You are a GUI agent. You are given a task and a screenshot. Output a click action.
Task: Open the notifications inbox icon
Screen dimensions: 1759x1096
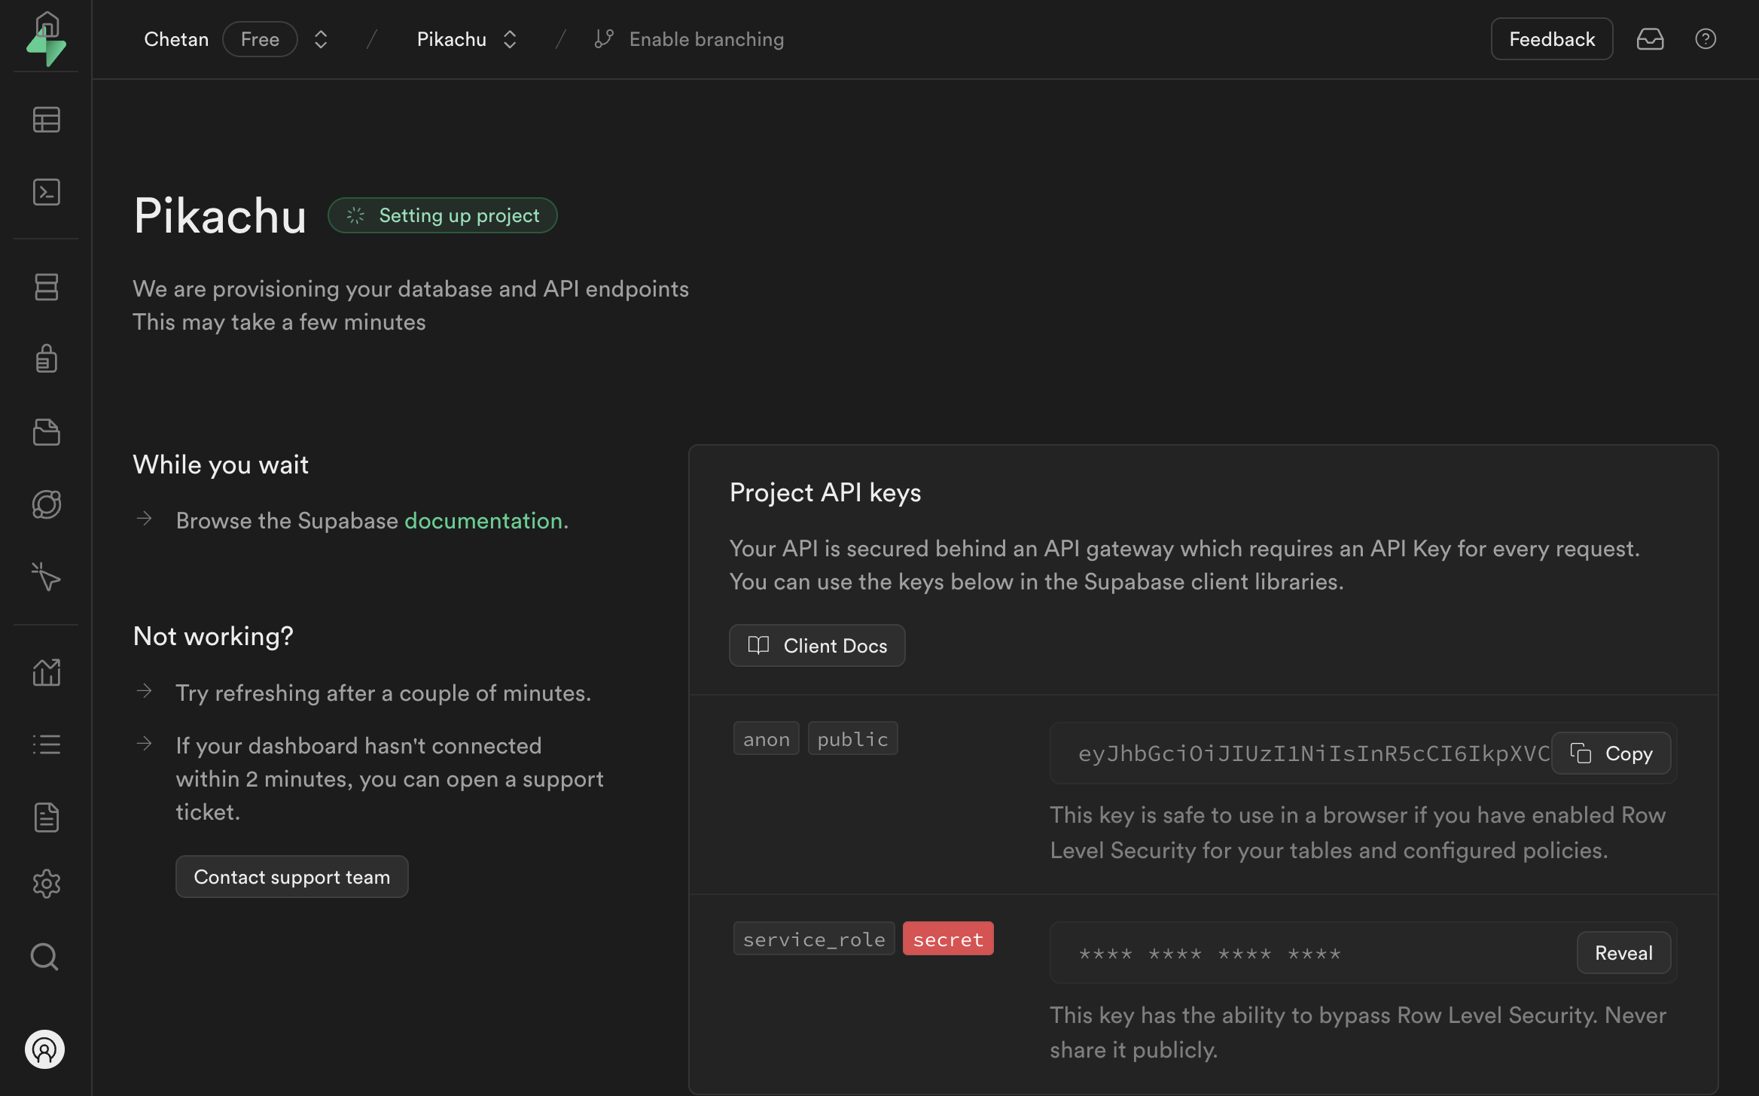1649,39
